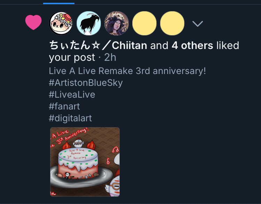Image resolution: width=261 pixels, height=204 pixels.
Task: Click the pink heart like notification icon
Action: (x=33, y=23)
